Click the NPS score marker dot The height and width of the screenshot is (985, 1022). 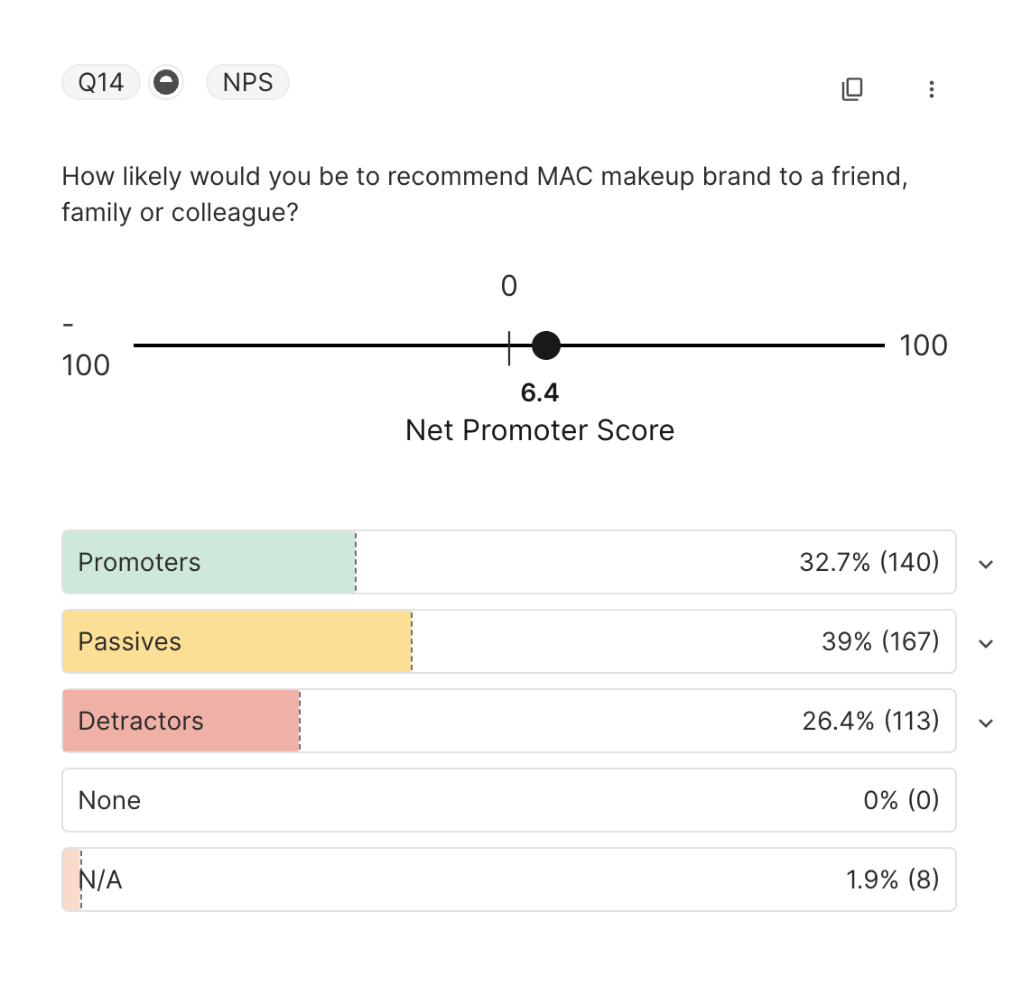(545, 345)
